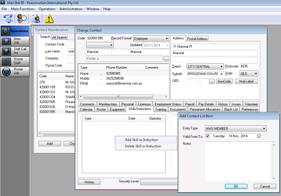The width and height of the screenshot is (281, 196).
Task: Expand the Entry Type dropdown
Action: 264,129
